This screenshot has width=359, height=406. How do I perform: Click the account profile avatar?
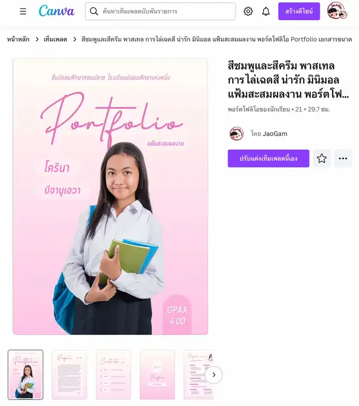(337, 11)
